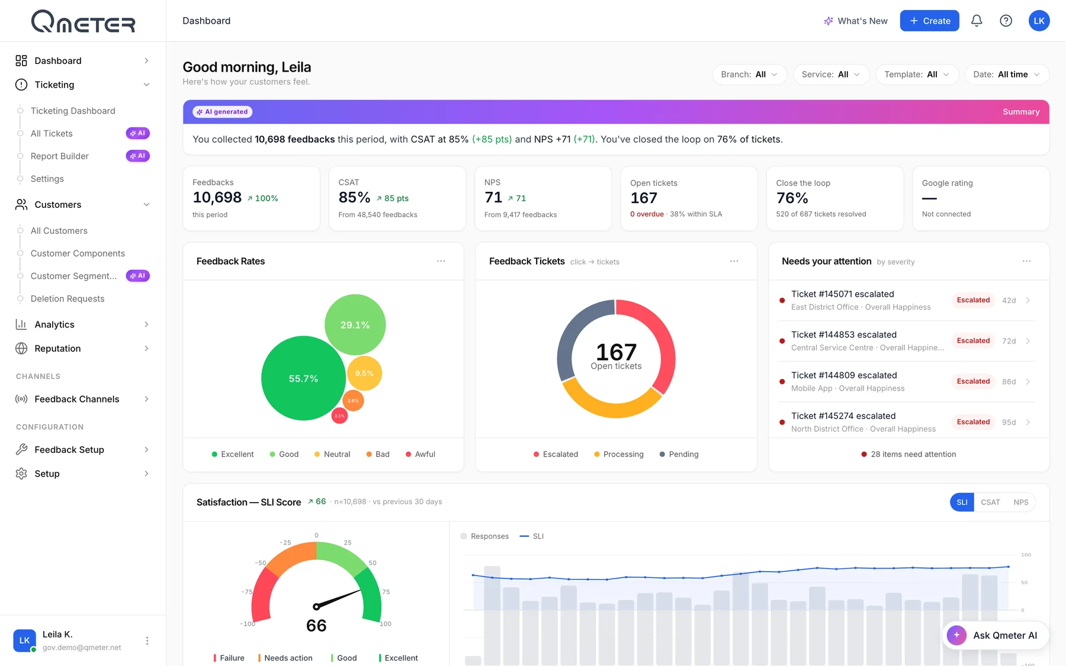This screenshot has width=1066, height=666.
Task: Toggle Excellent series in Feedback Rates legend
Action: [x=232, y=454]
